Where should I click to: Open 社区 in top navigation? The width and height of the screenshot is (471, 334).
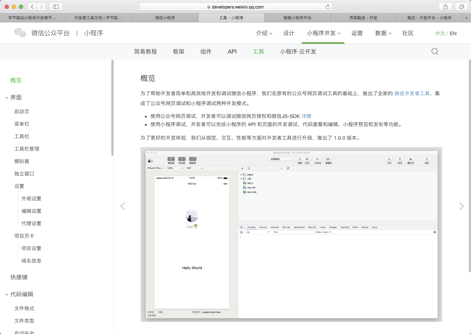pos(408,33)
